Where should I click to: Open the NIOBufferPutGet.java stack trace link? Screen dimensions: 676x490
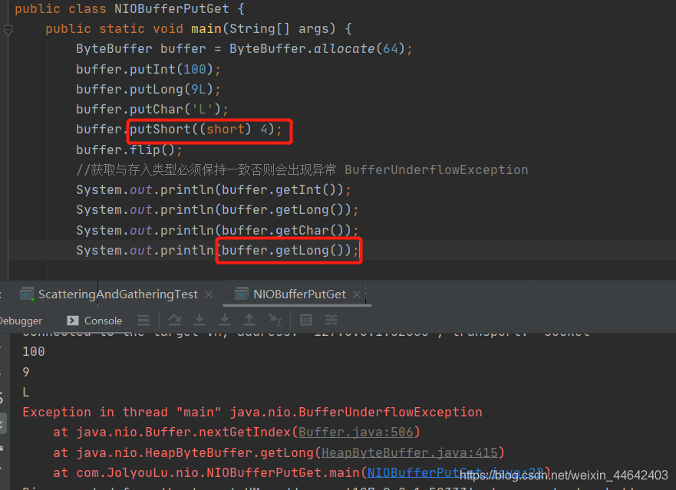click(455, 472)
